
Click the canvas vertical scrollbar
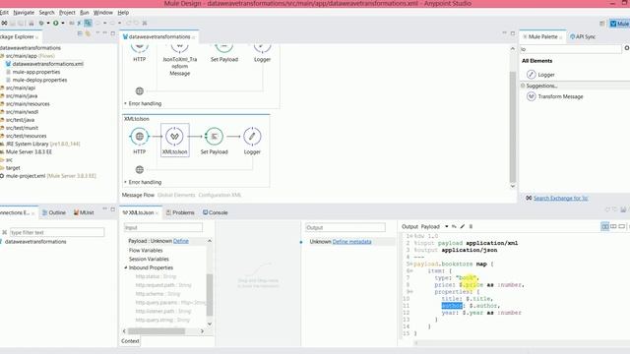(513, 127)
